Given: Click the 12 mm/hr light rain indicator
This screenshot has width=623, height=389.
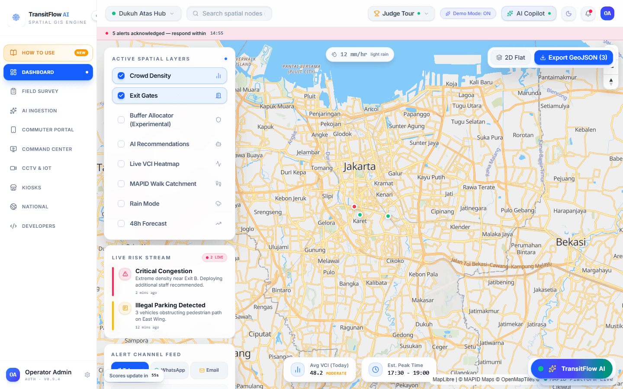Looking at the screenshot, I should (360, 54).
